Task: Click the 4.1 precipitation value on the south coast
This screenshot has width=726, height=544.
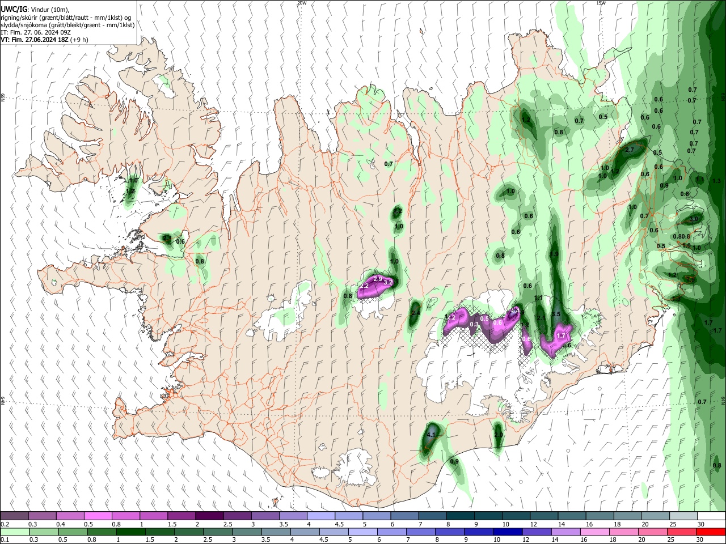Action: coord(430,435)
